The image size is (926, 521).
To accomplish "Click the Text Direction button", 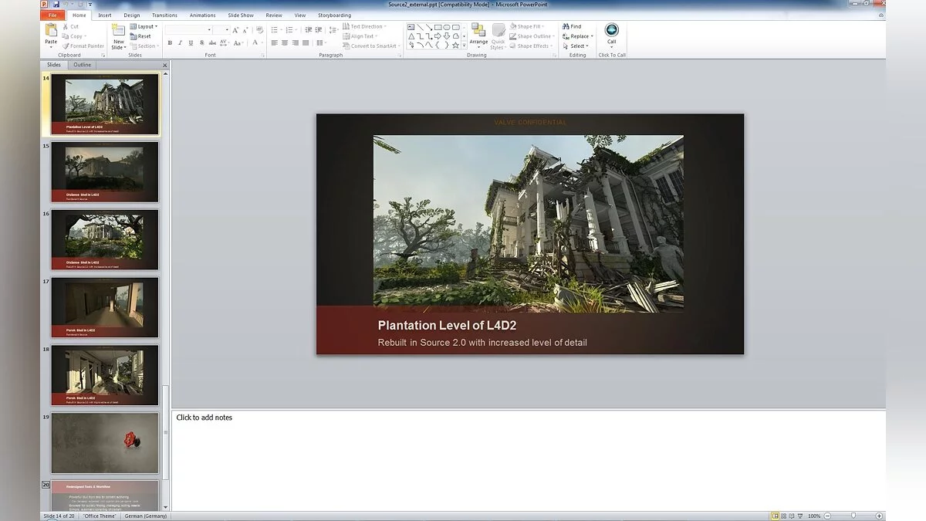I will point(363,26).
